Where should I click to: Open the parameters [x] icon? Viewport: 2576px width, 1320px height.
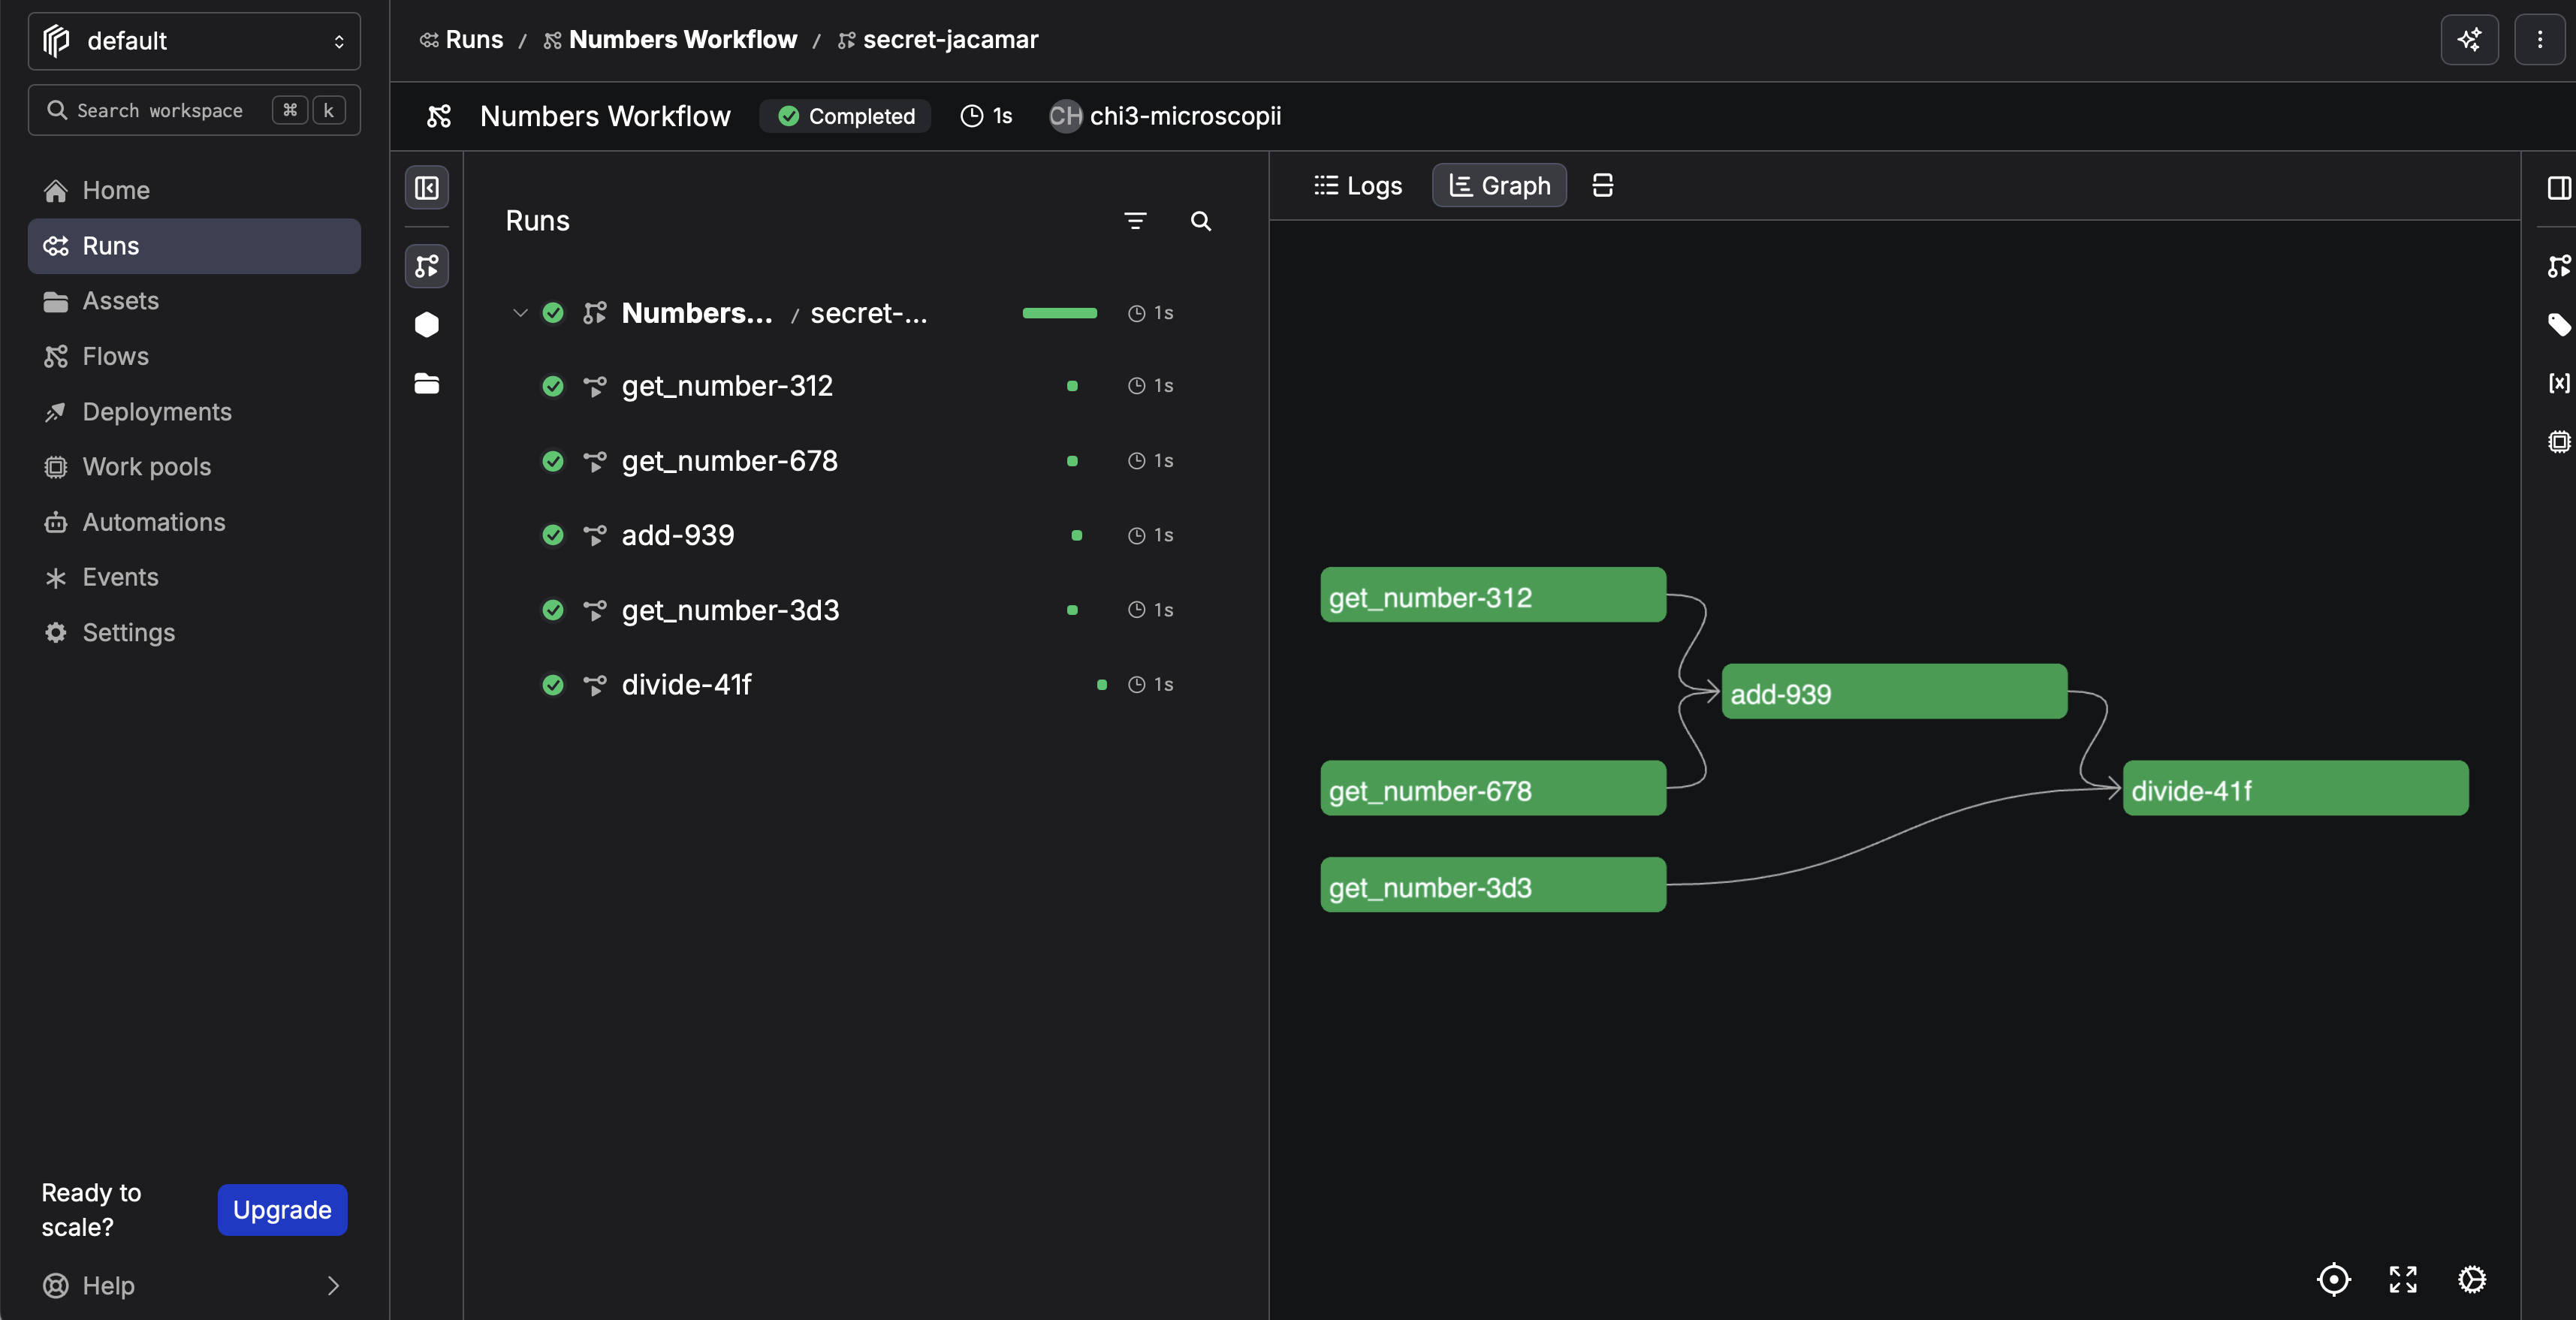point(2559,383)
